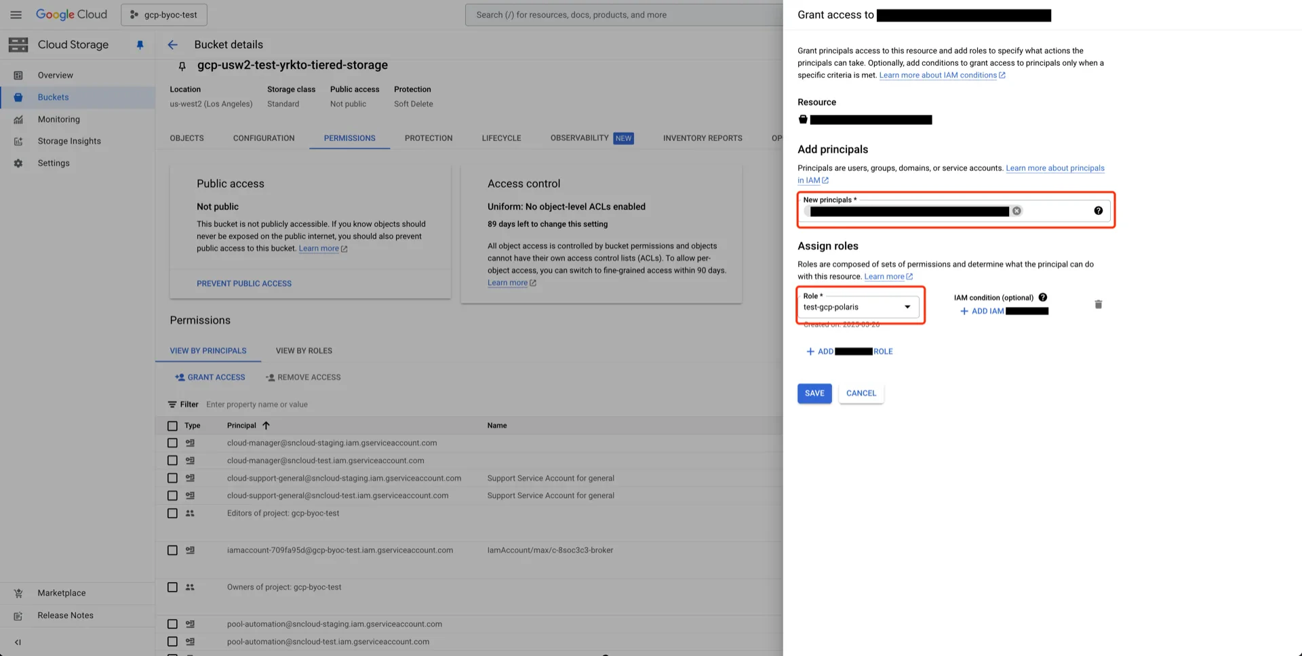1302x656 pixels.
Task: Open Learn more link under Assign roles
Action: click(888, 276)
